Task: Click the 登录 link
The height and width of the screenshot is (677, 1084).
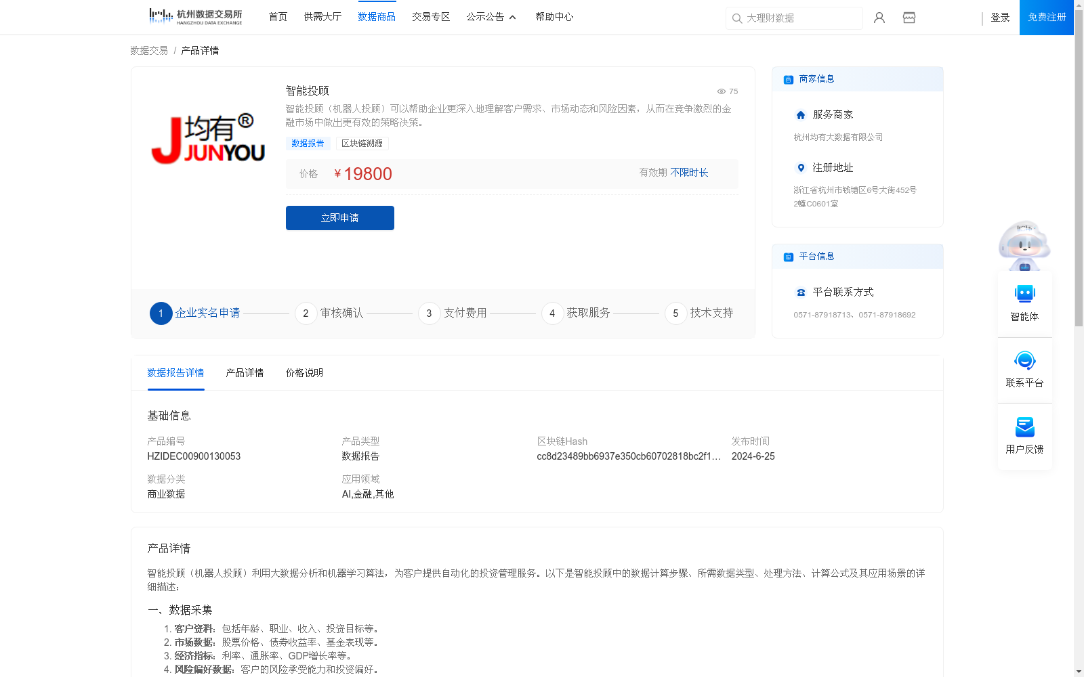Action: (x=1000, y=18)
